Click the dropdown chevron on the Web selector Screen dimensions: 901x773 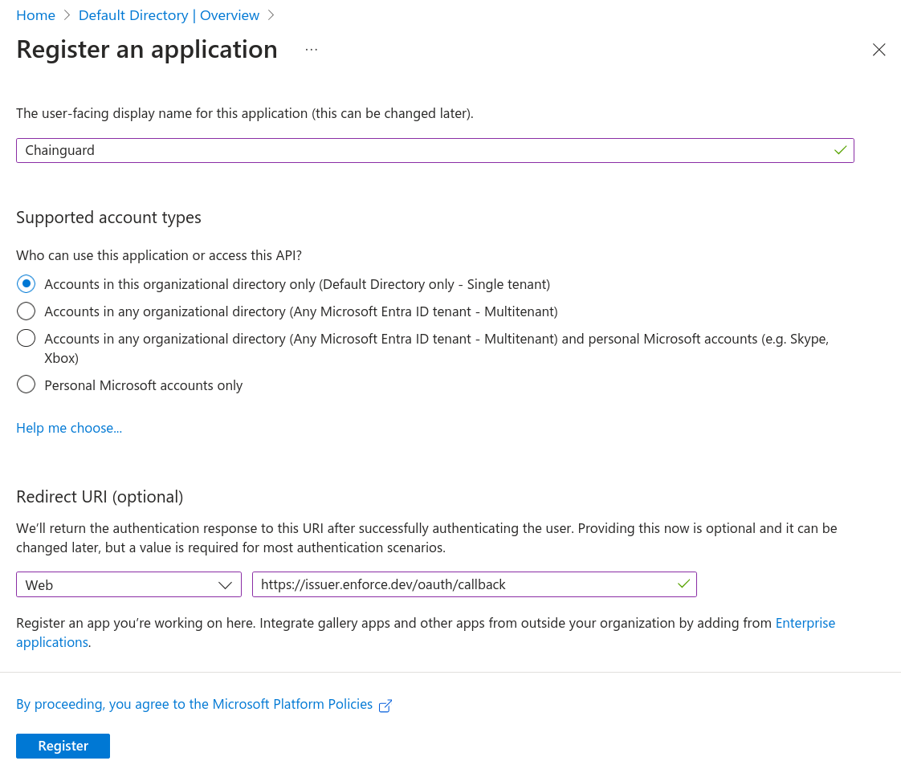pos(226,584)
